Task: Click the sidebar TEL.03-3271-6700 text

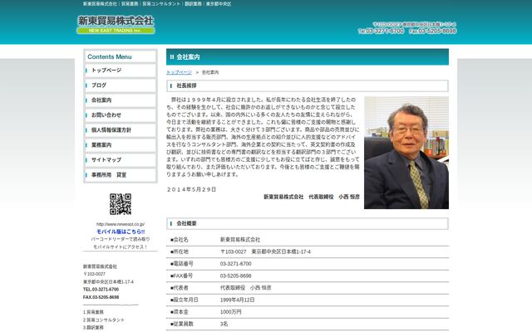Action: pyautogui.click(x=101, y=290)
